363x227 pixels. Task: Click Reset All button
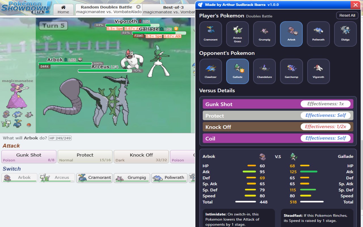(x=347, y=15)
